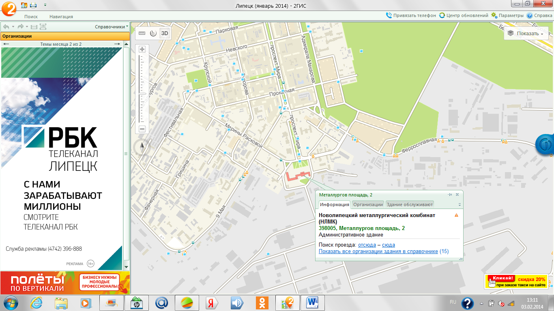Switch to Здание обслуживают tab
554x311 pixels.
point(410,204)
